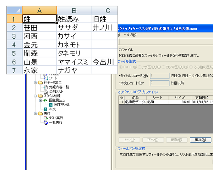Select the 一括実行 tree item label
213x170 pixels.
pos(56,123)
